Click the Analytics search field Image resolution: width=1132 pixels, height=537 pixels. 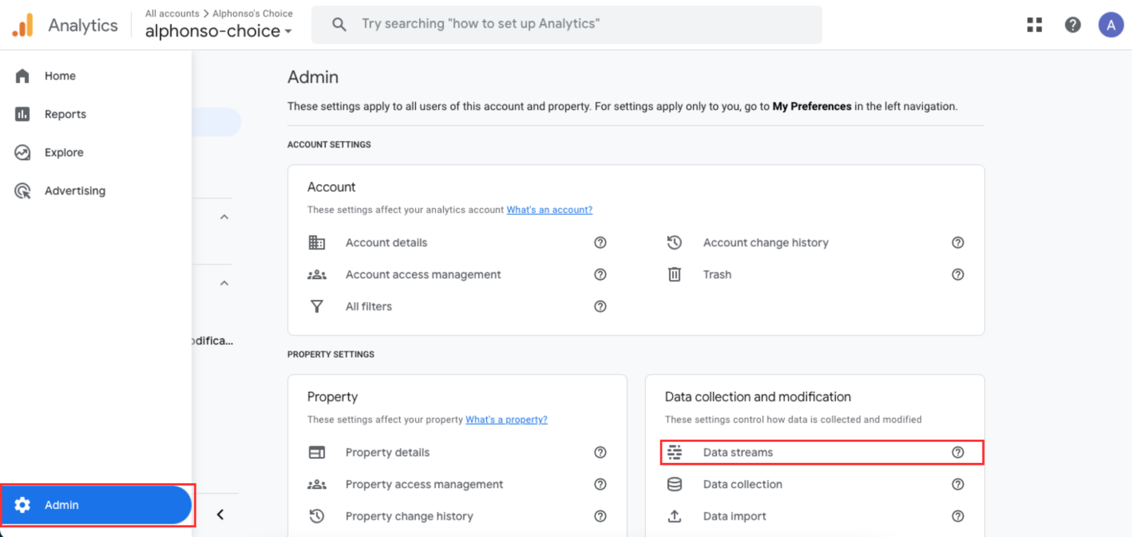566,24
